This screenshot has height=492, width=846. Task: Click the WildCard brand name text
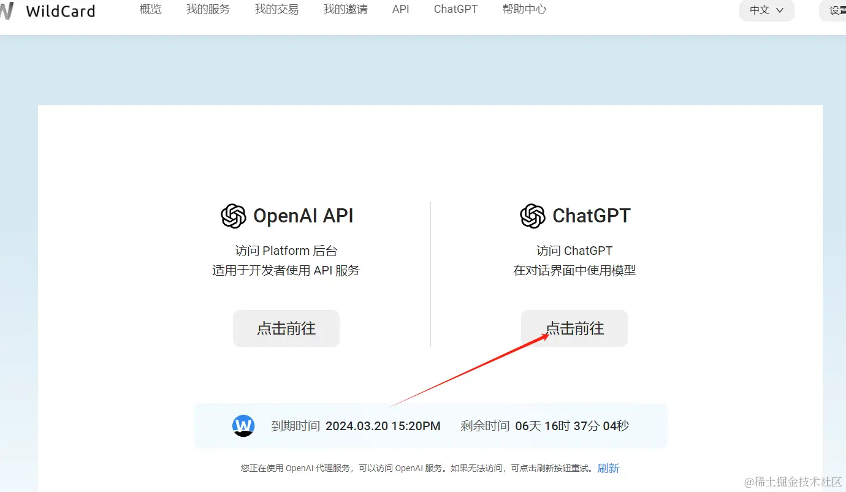pos(61,11)
